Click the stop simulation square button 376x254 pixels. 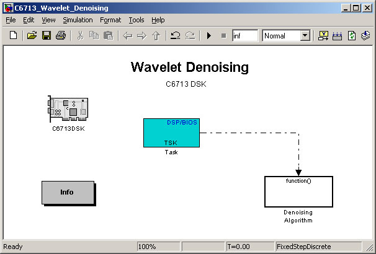tap(223, 36)
